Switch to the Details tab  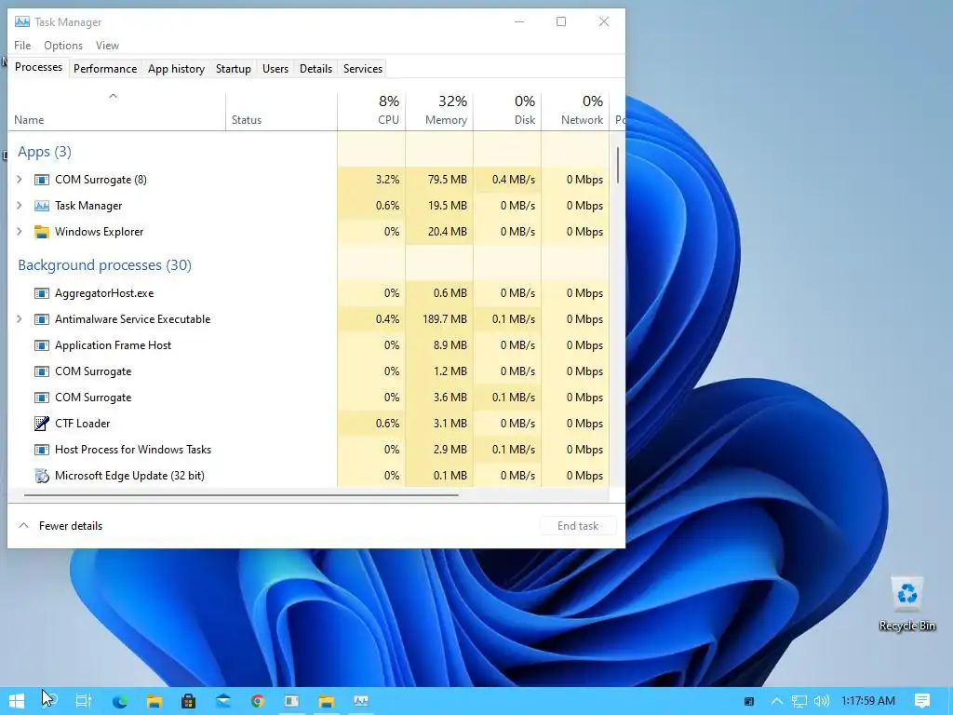pos(316,69)
